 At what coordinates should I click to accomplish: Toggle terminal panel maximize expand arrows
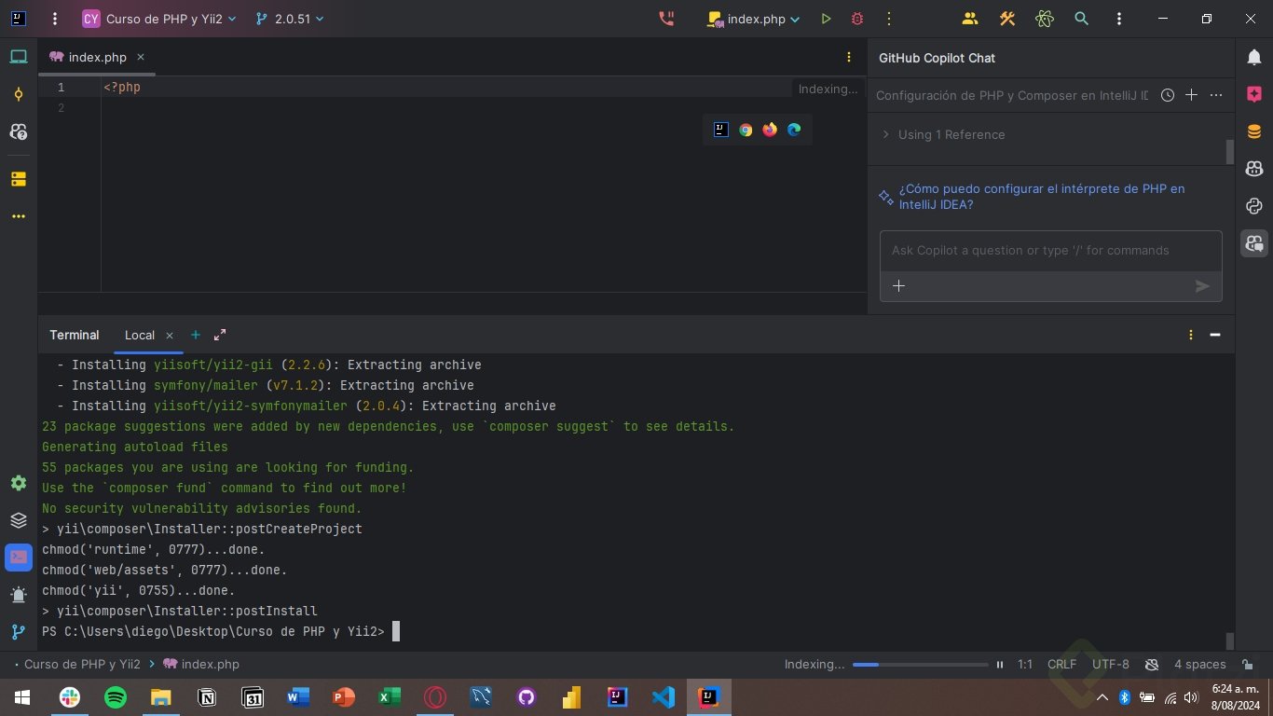220,335
